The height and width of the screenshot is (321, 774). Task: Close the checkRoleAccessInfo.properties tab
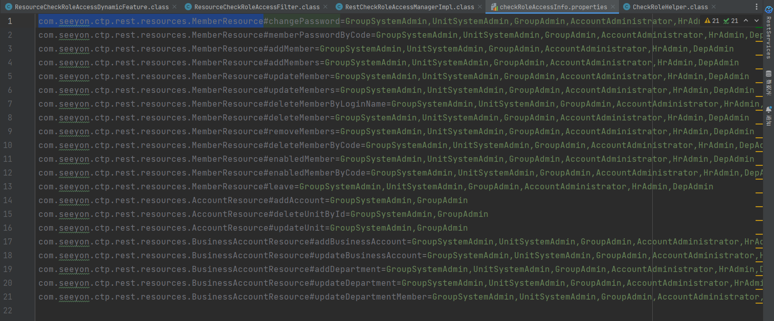[x=613, y=7]
